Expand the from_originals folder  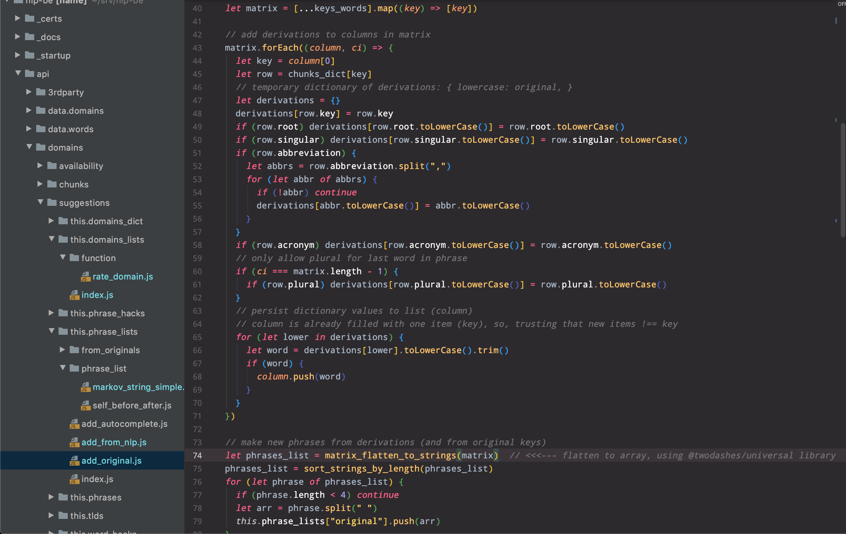click(x=62, y=350)
